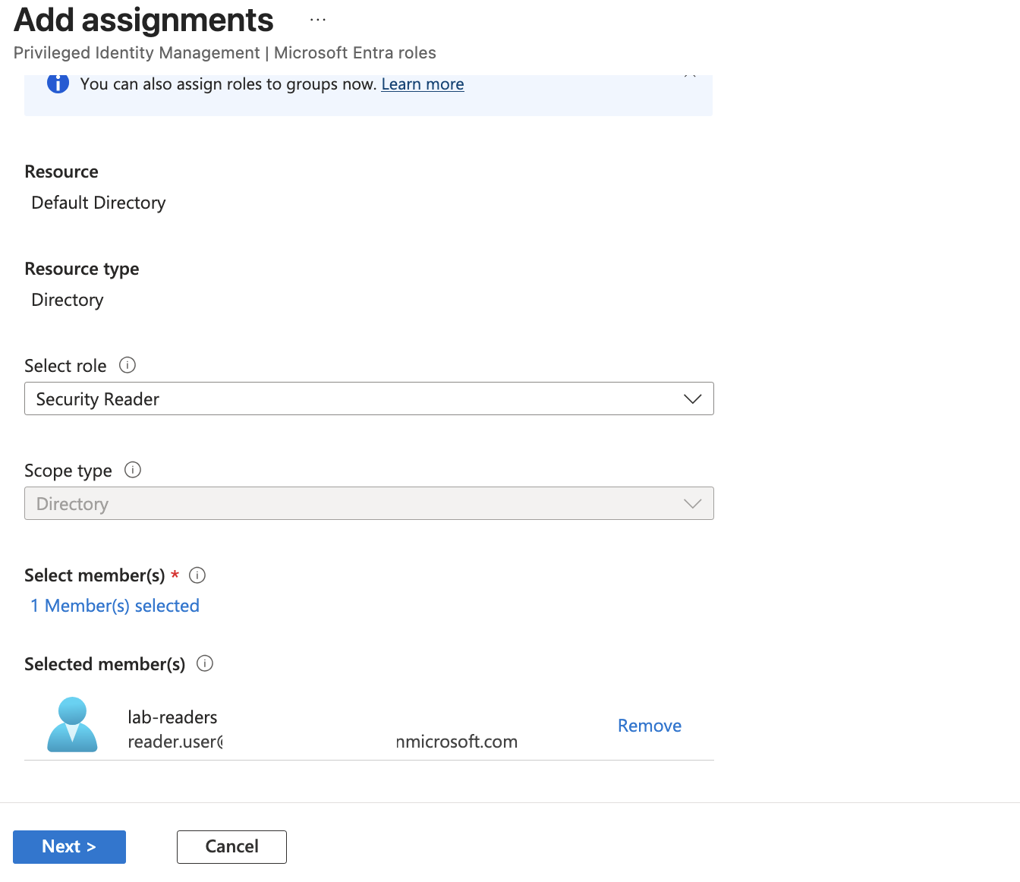Click the info icon next to Select role
1020x882 pixels.
click(x=127, y=365)
